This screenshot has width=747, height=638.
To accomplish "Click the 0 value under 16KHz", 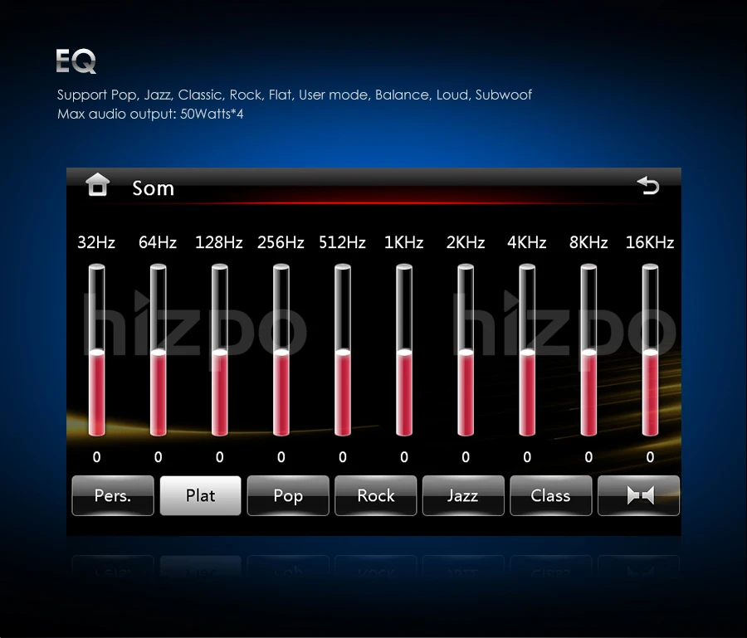I will 650,457.
